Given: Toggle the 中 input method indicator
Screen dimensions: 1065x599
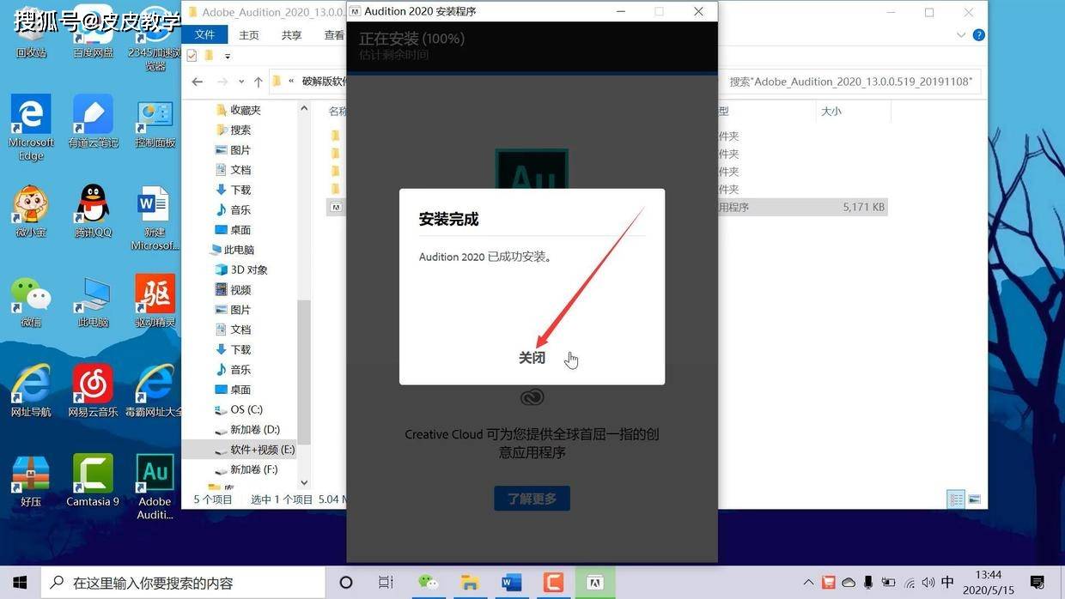Looking at the screenshot, I should (x=948, y=583).
